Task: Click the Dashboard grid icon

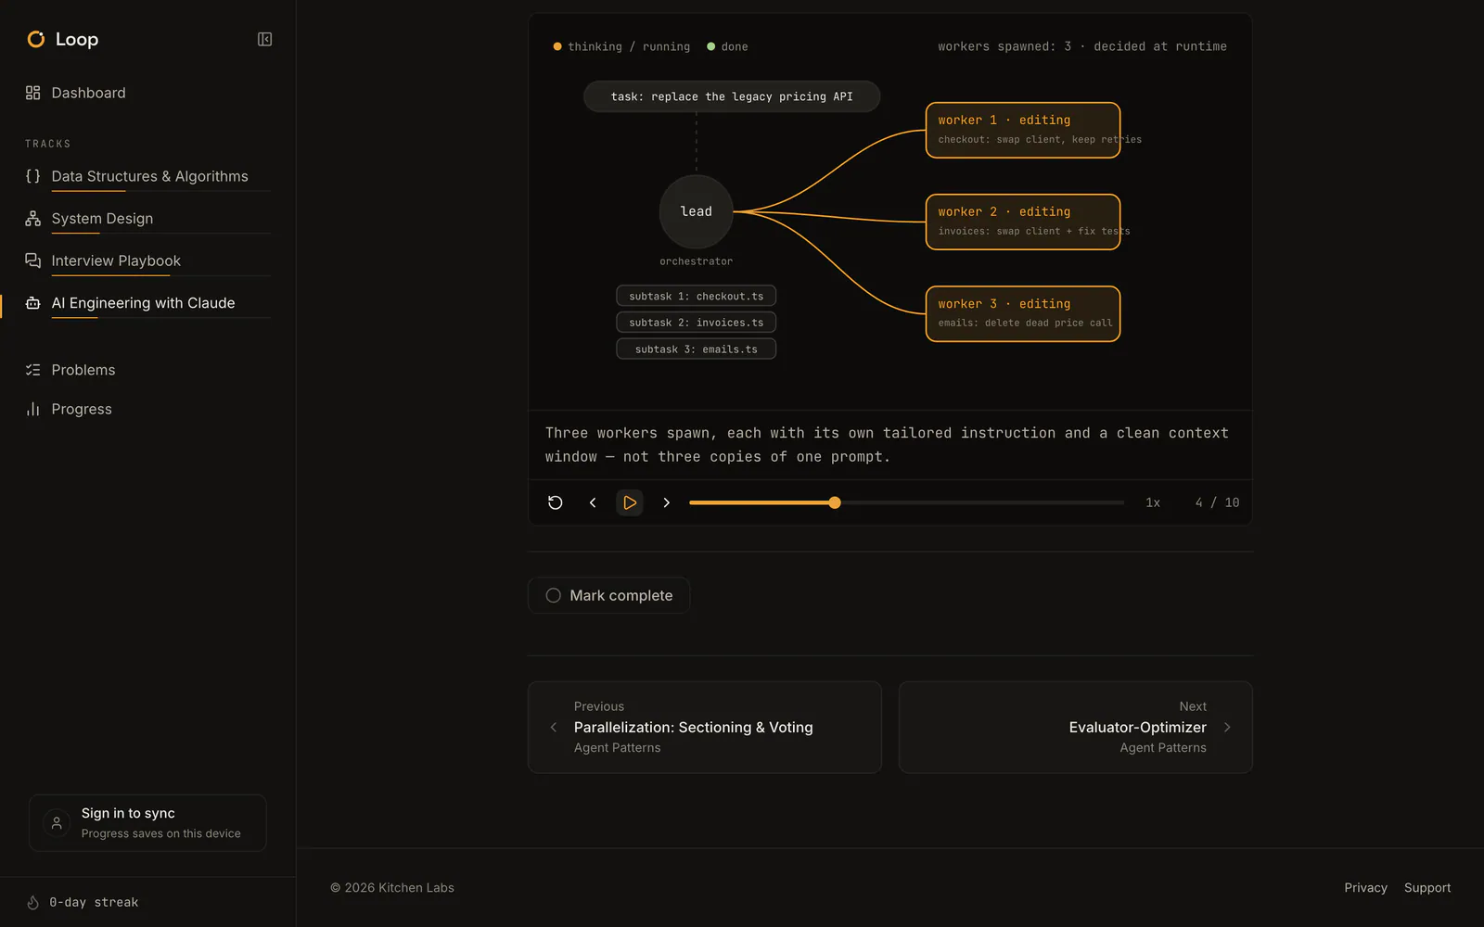Action: [33, 93]
